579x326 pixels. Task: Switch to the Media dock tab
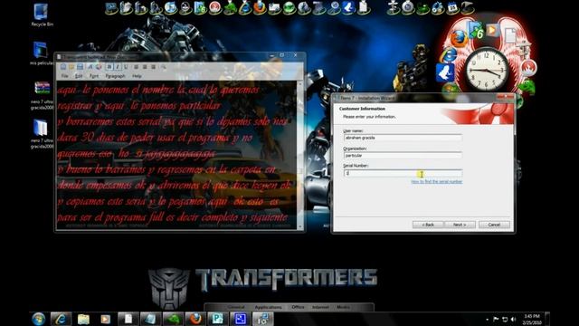(344, 307)
